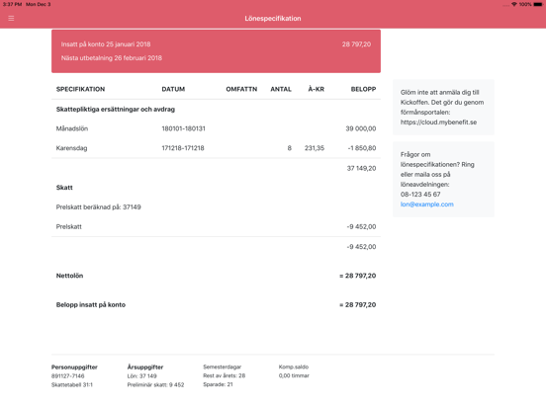Click 'Prelskatt beräknad på: 37149'
Image resolution: width=546 pixels, height=409 pixels.
(99, 207)
